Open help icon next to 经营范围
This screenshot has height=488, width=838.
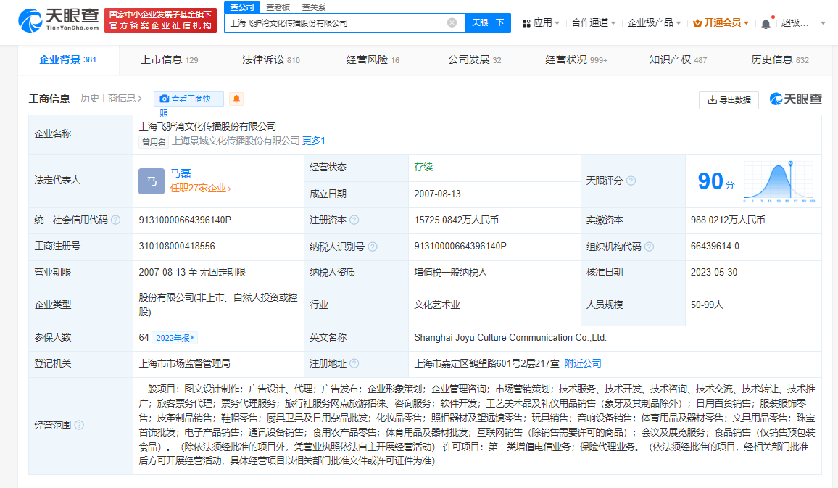79,425
